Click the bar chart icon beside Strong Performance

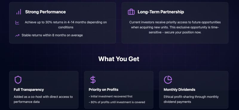[x=19, y=12]
